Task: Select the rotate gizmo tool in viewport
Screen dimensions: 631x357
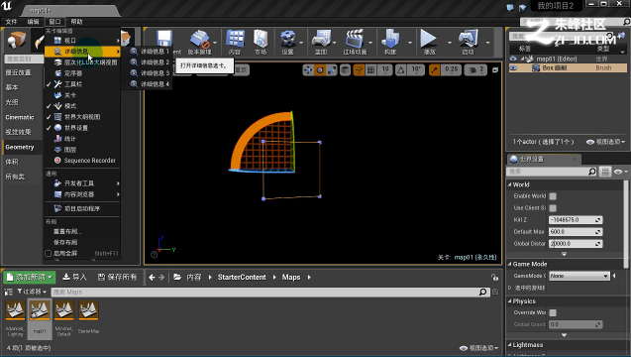Action: [x=320, y=70]
